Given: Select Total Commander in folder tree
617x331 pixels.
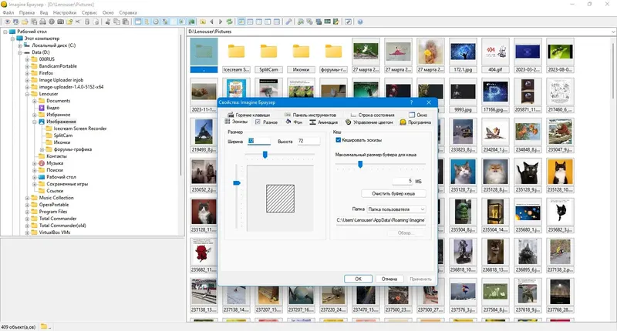Looking at the screenshot, I should (58, 219).
